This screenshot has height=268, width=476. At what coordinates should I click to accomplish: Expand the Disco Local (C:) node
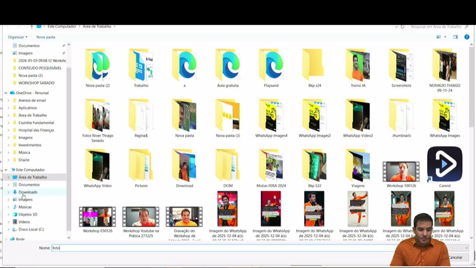click(x=9, y=229)
